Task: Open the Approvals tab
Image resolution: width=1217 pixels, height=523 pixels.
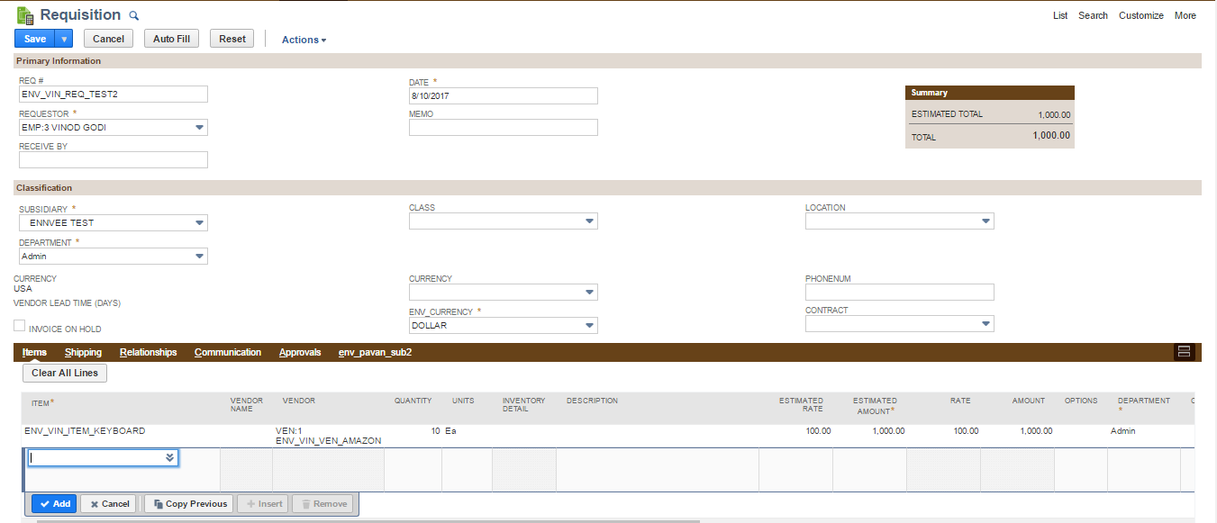Action: click(300, 352)
